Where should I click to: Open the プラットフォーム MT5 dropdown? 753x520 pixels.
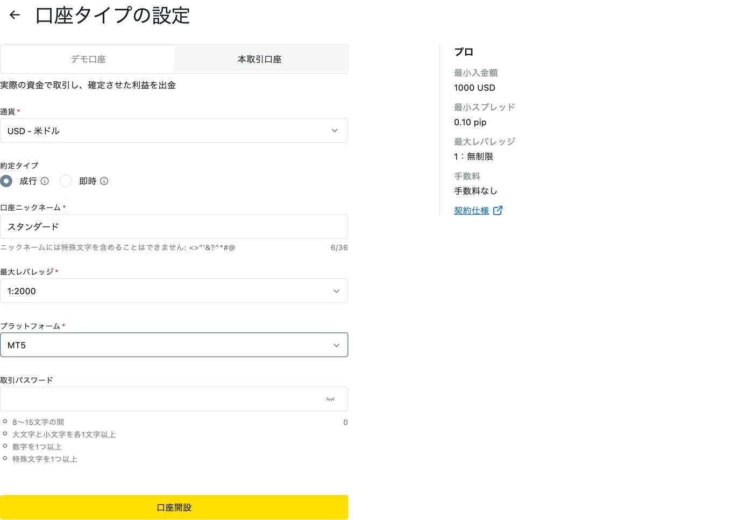[174, 345]
